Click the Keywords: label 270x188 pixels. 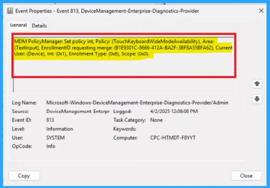tap(125, 129)
